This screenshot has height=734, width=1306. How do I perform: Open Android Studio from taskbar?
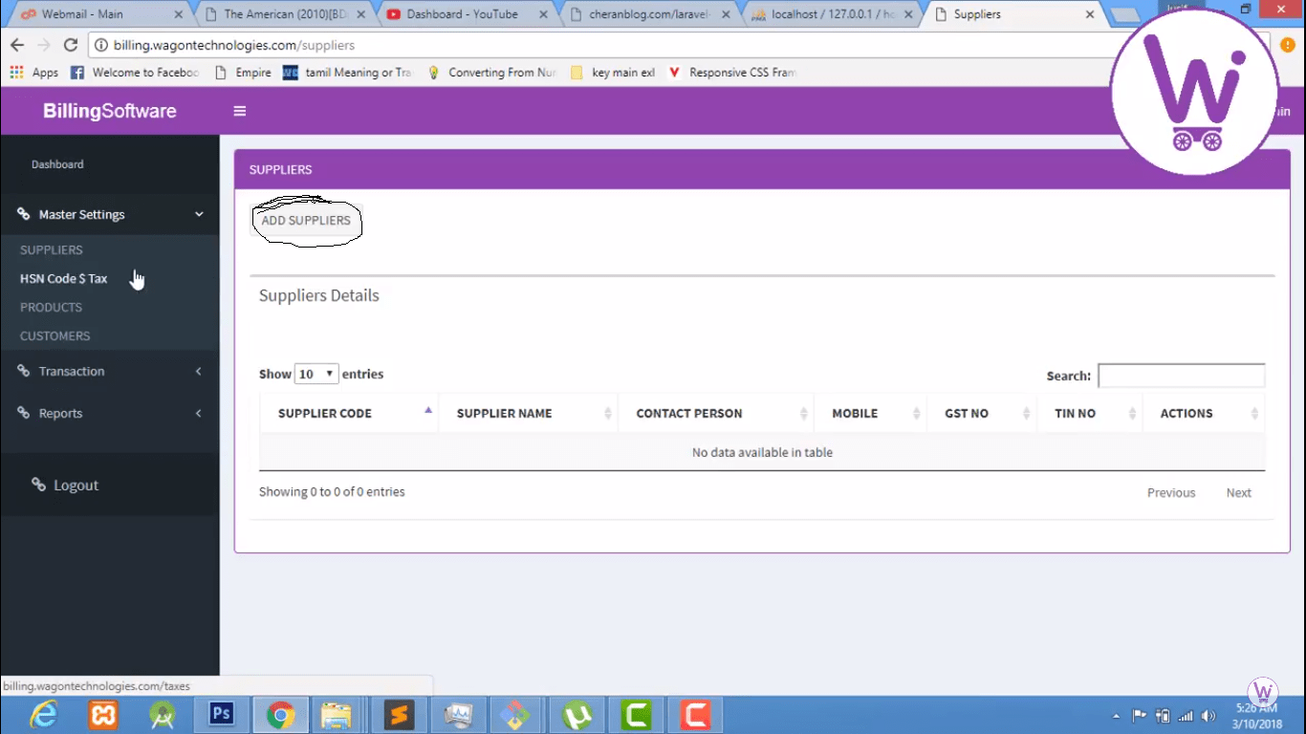(163, 715)
